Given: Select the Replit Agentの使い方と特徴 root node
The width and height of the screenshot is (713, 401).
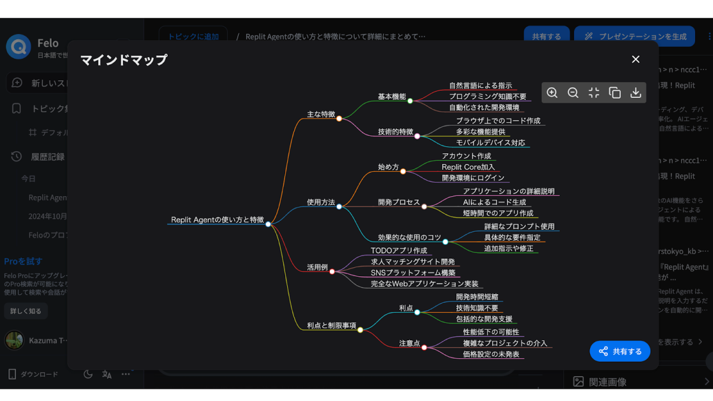Looking at the screenshot, I should coord(217,220).
